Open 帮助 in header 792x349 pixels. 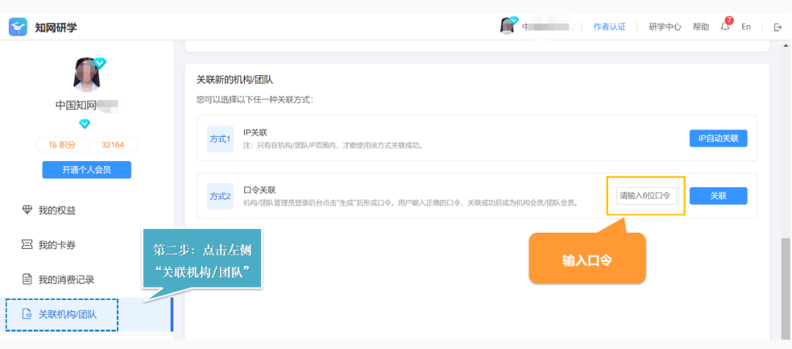(x=700, y=27)
